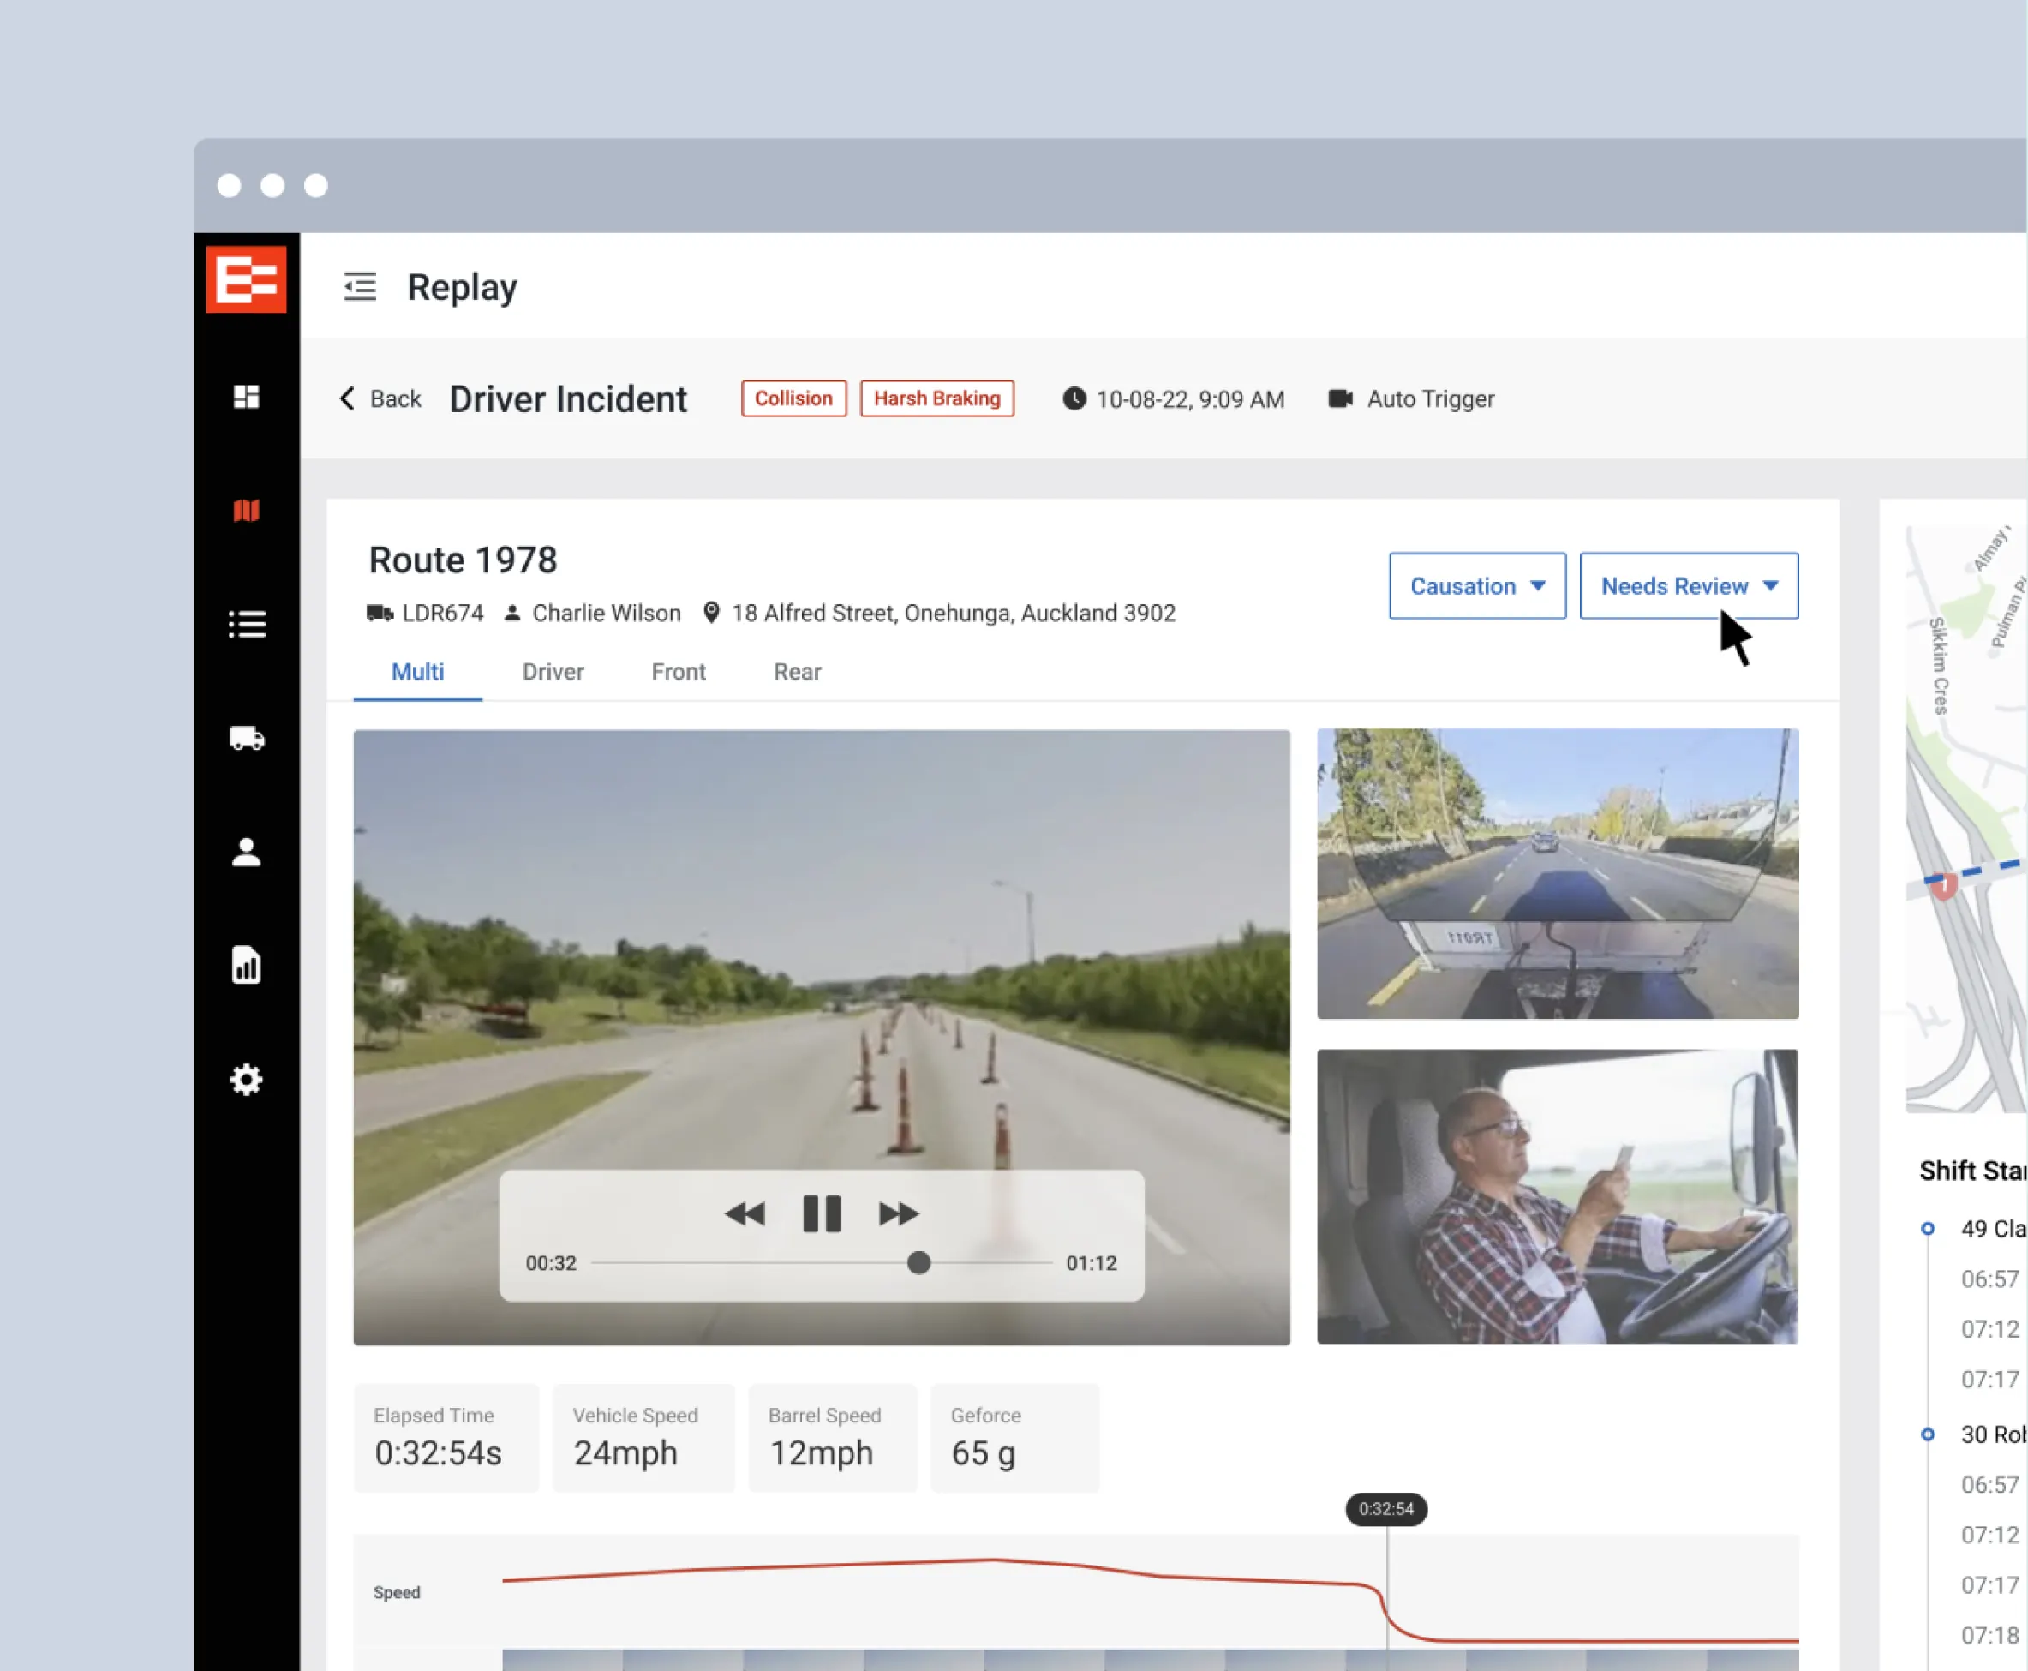Open the list icon in sidebar

point(247,625)
